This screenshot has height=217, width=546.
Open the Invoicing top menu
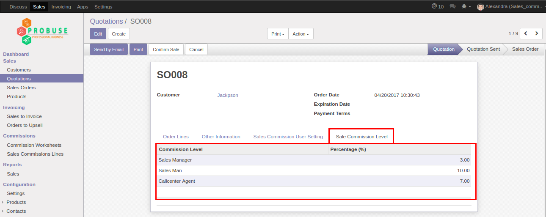(x=61, y=7)
